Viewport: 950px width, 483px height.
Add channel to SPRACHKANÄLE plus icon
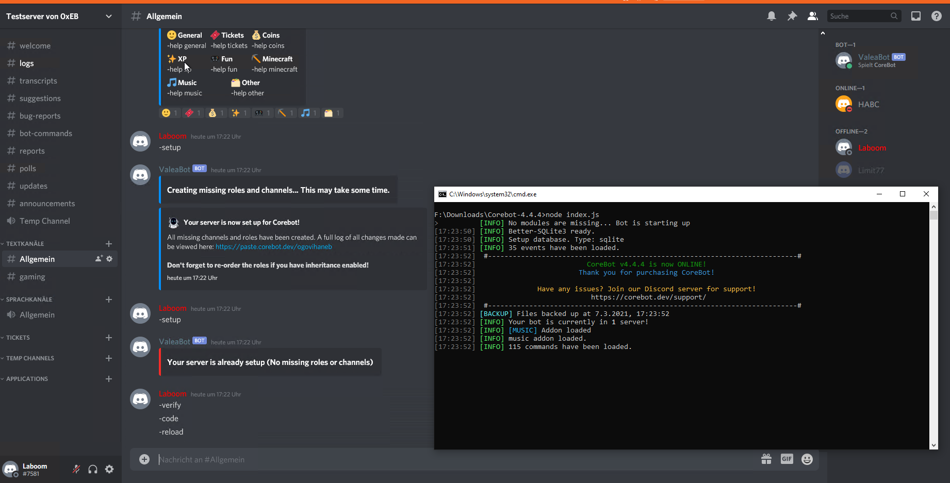109,299
